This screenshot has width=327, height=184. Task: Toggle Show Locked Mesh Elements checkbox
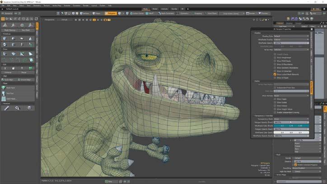[275, 74]
